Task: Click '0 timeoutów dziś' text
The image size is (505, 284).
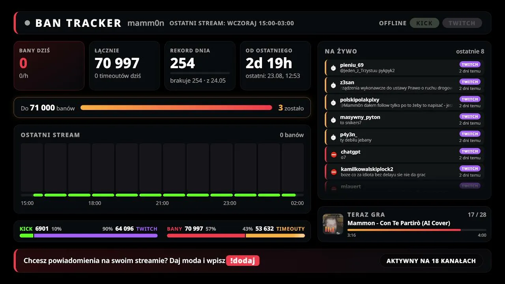Action: point(118,76)
